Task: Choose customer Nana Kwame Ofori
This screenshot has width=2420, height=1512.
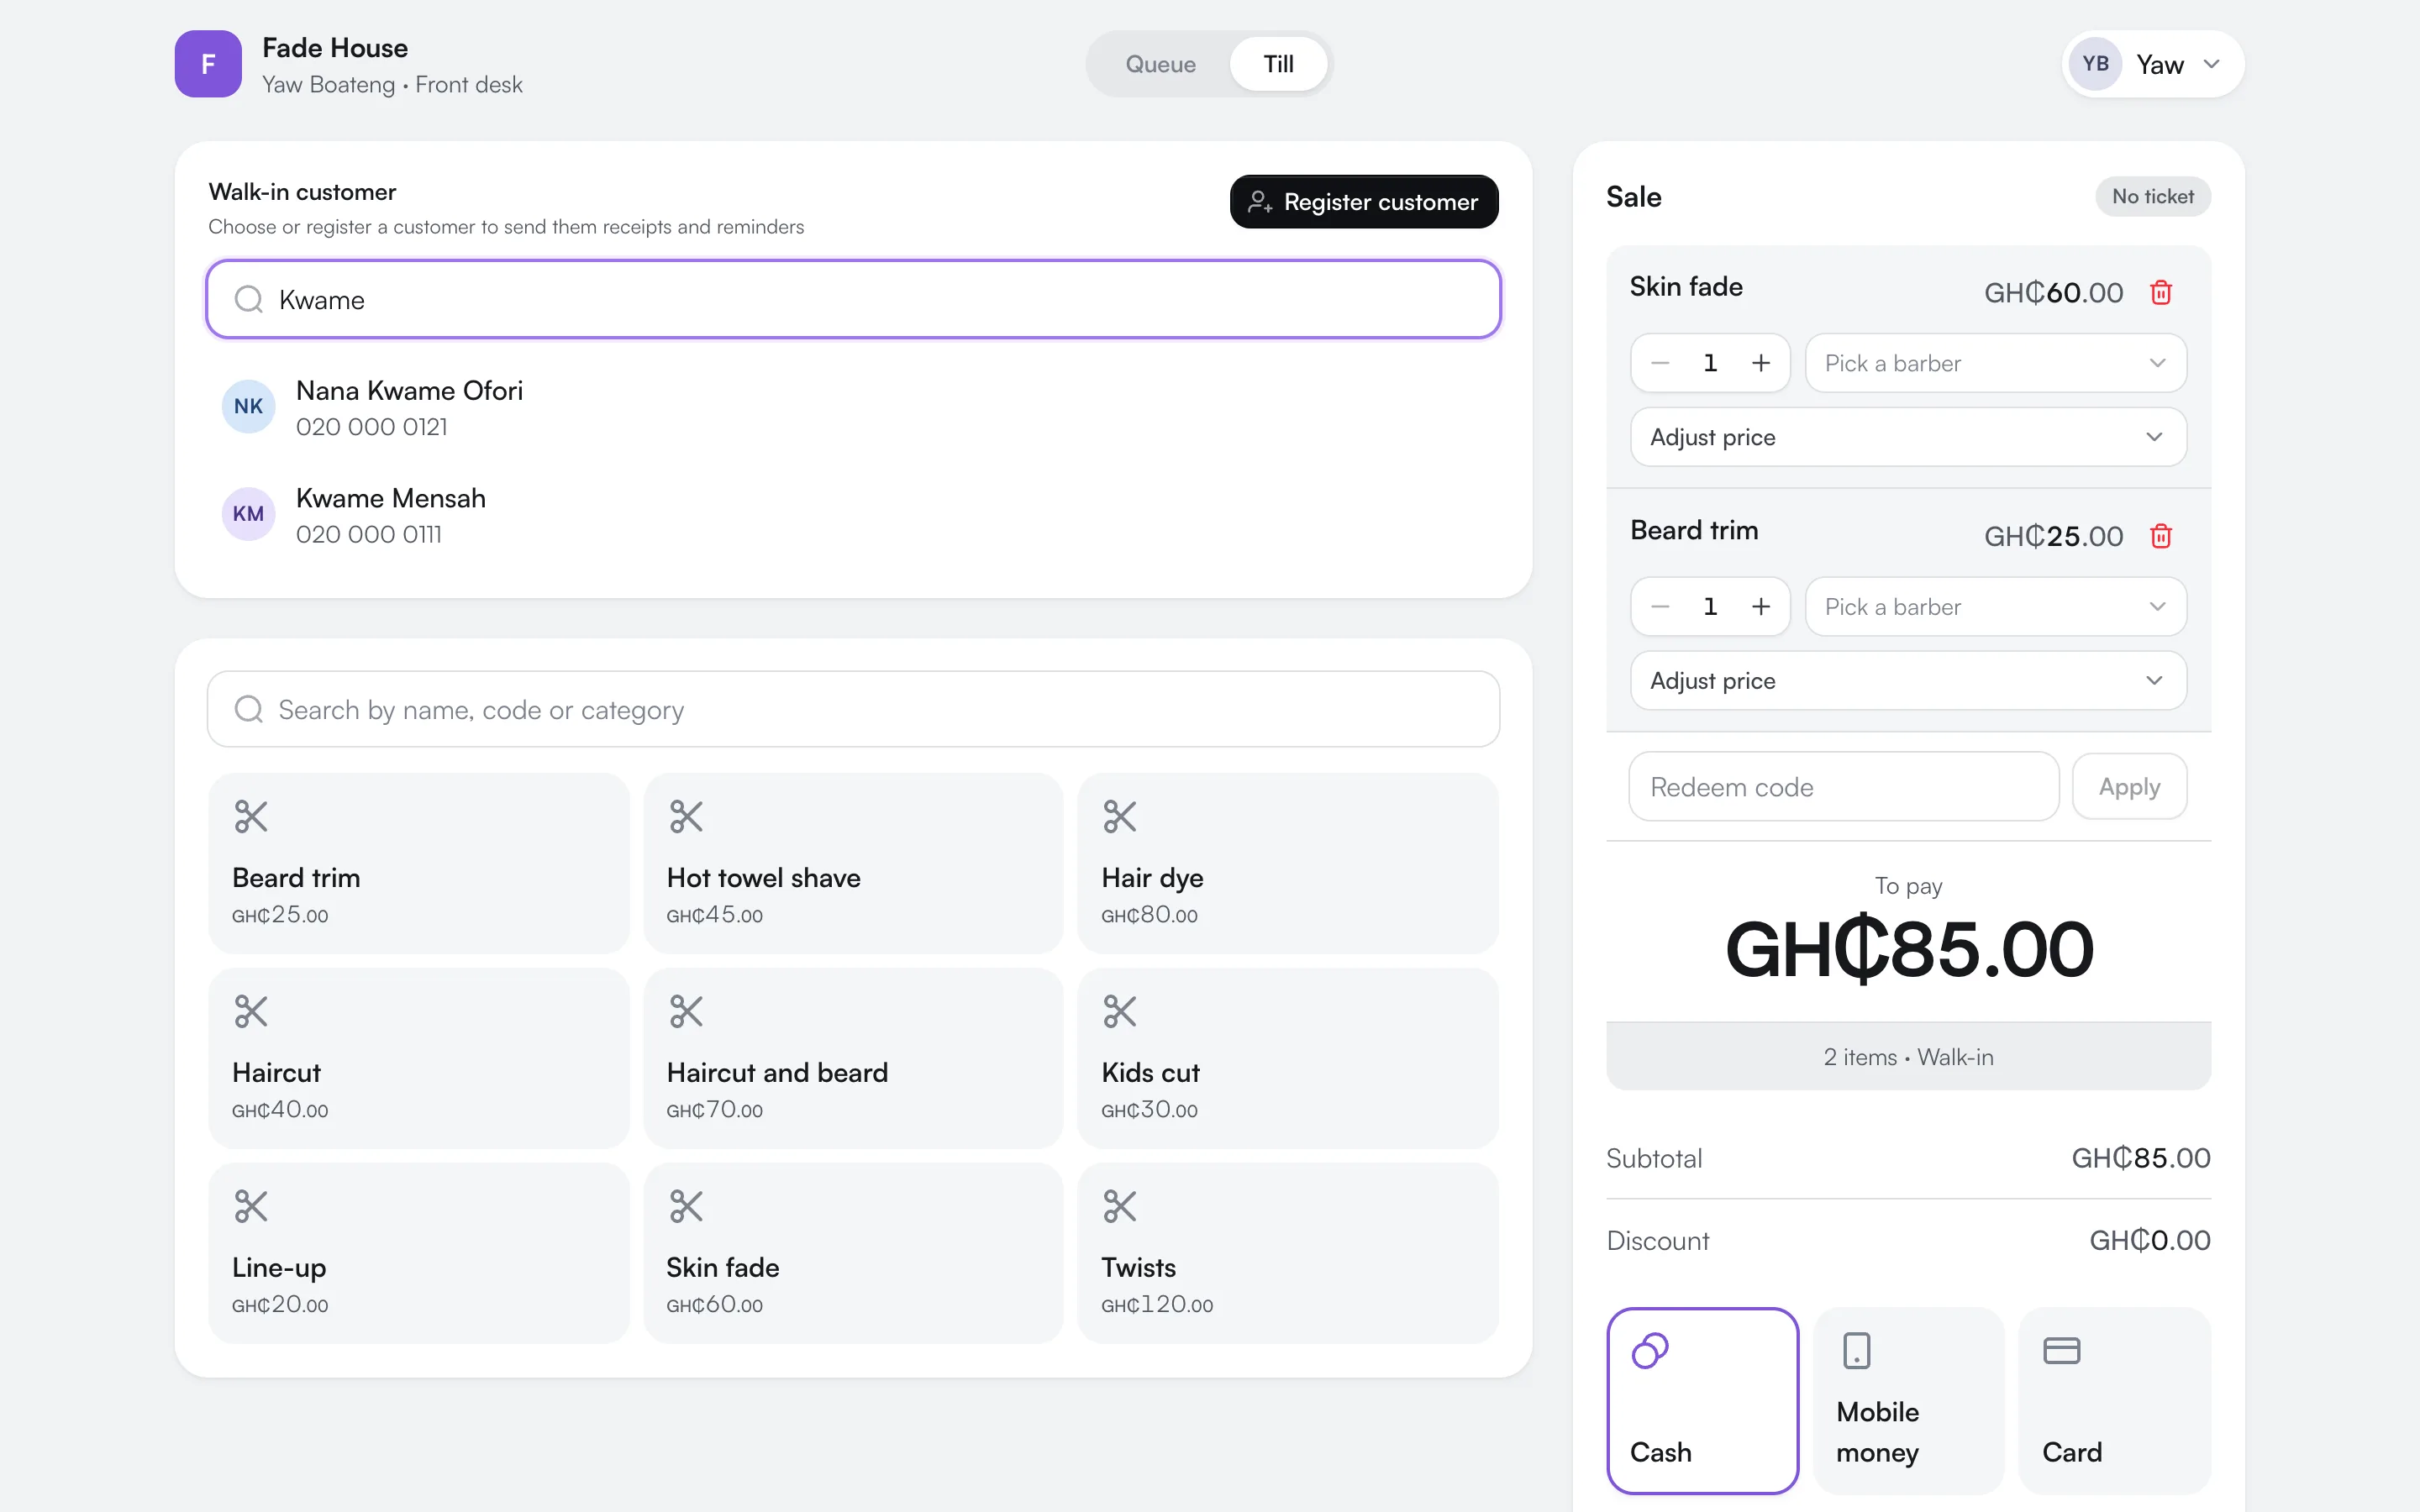Action: 852,408
